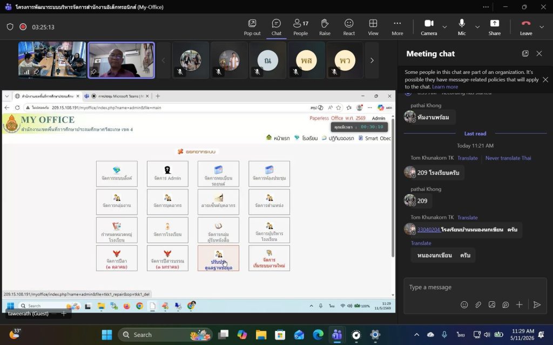Pop out the Meeting chat panel

pyautogui.click(x=525, y=53)
